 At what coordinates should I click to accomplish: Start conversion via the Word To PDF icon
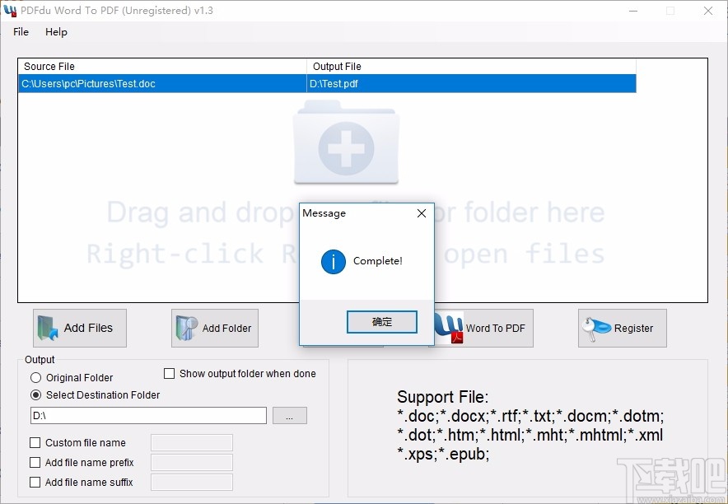tap(449, 327)
